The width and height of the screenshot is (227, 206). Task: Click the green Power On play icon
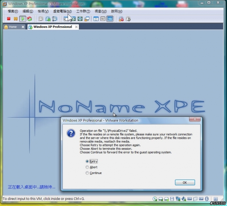[23, 19]
